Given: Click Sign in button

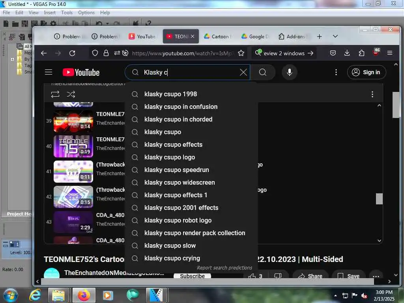Looking at the screenshot, I should 367,73.
